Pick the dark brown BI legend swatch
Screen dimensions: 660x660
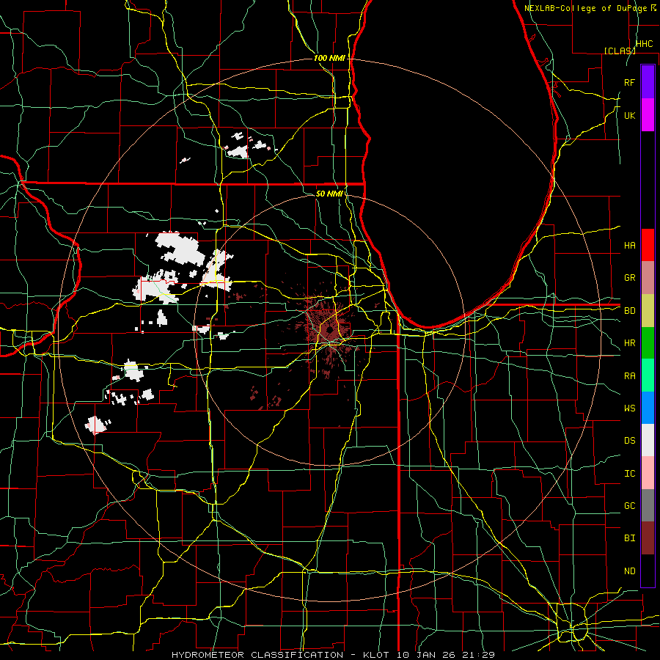coord(648,538)
